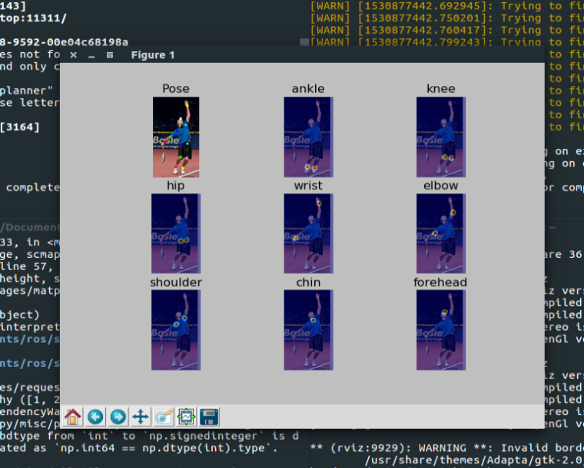Viewport: 584px width, 468px height.
Task: Reset the view with the Home icon
Action: [x=73, y=417]
